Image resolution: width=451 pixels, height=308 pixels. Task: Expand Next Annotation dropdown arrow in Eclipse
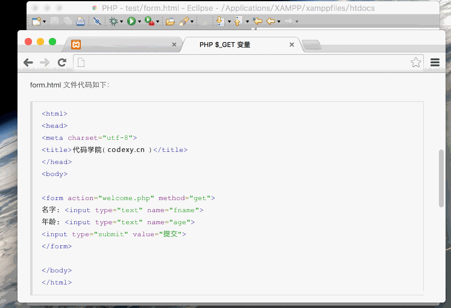(229, 22)
